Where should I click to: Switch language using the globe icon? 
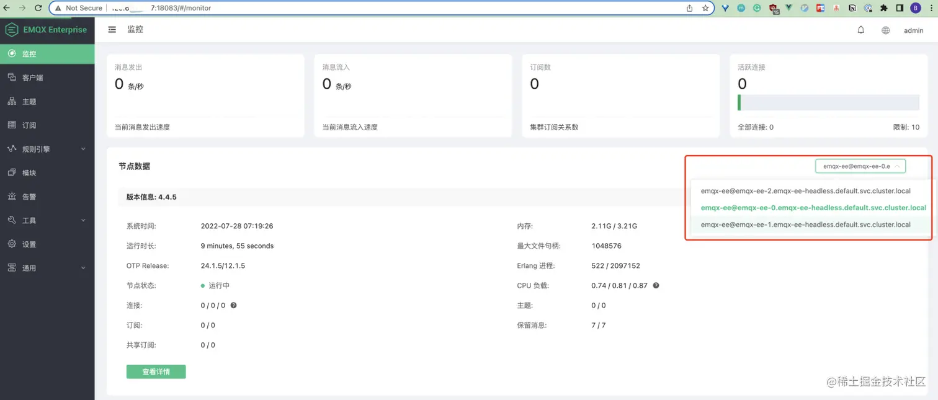click(x=885, y=30)
